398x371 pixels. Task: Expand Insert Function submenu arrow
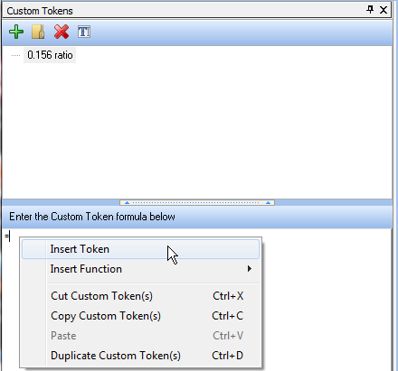[249, 269]
